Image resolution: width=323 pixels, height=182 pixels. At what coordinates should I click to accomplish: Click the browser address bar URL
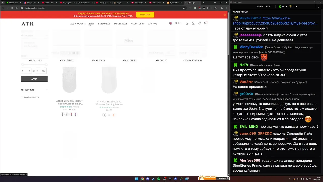click(35, 8)
